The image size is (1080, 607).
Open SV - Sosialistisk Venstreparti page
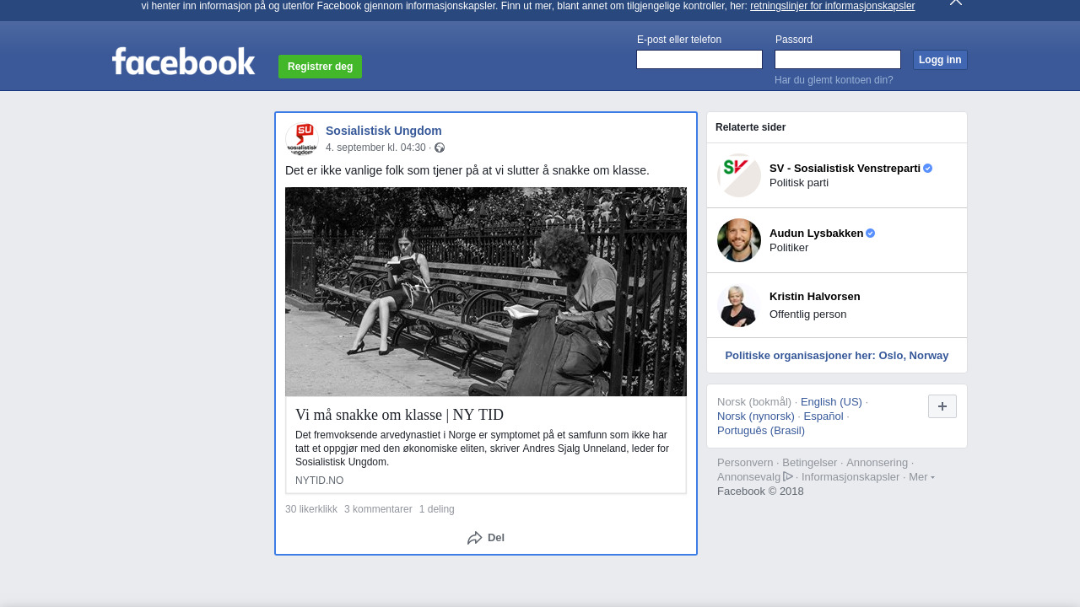coord(845,168)
